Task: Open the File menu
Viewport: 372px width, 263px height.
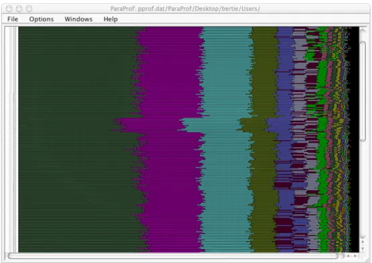Action: (x=13, y=19)
